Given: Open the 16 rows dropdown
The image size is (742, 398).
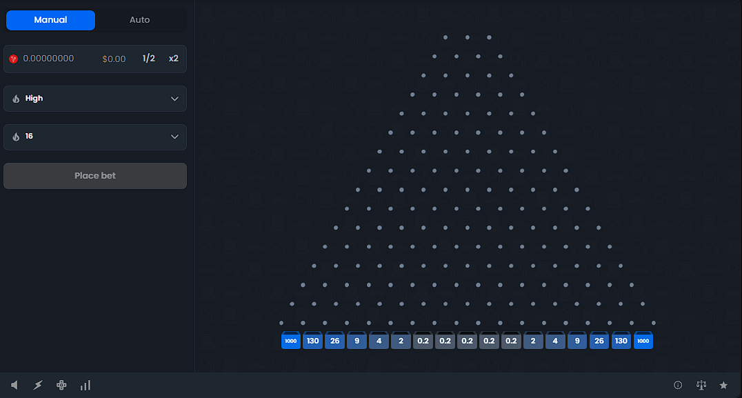Looking at the screenshot, I should pos(95,137).
